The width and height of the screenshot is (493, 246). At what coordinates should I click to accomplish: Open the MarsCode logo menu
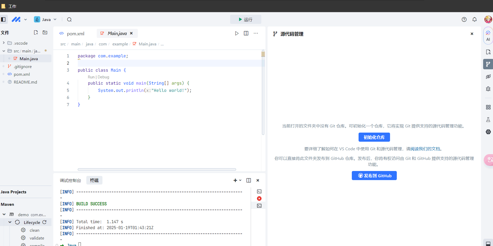(x=16, y=19)
